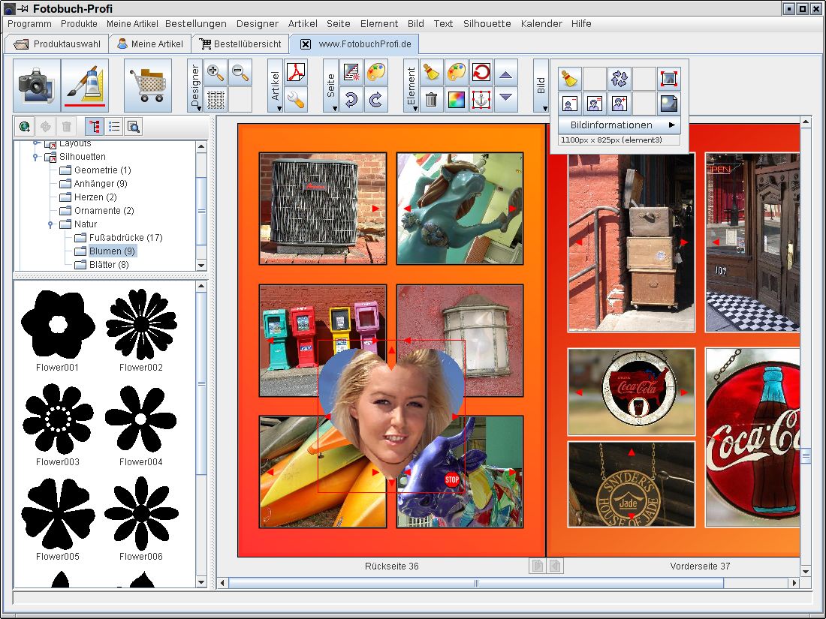Open Seite page background palette
826x619 pixels.
[x=376, y=72]
